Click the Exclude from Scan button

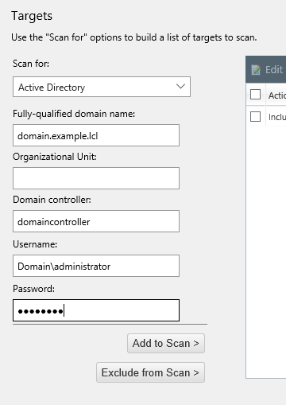tap(150, 372)
